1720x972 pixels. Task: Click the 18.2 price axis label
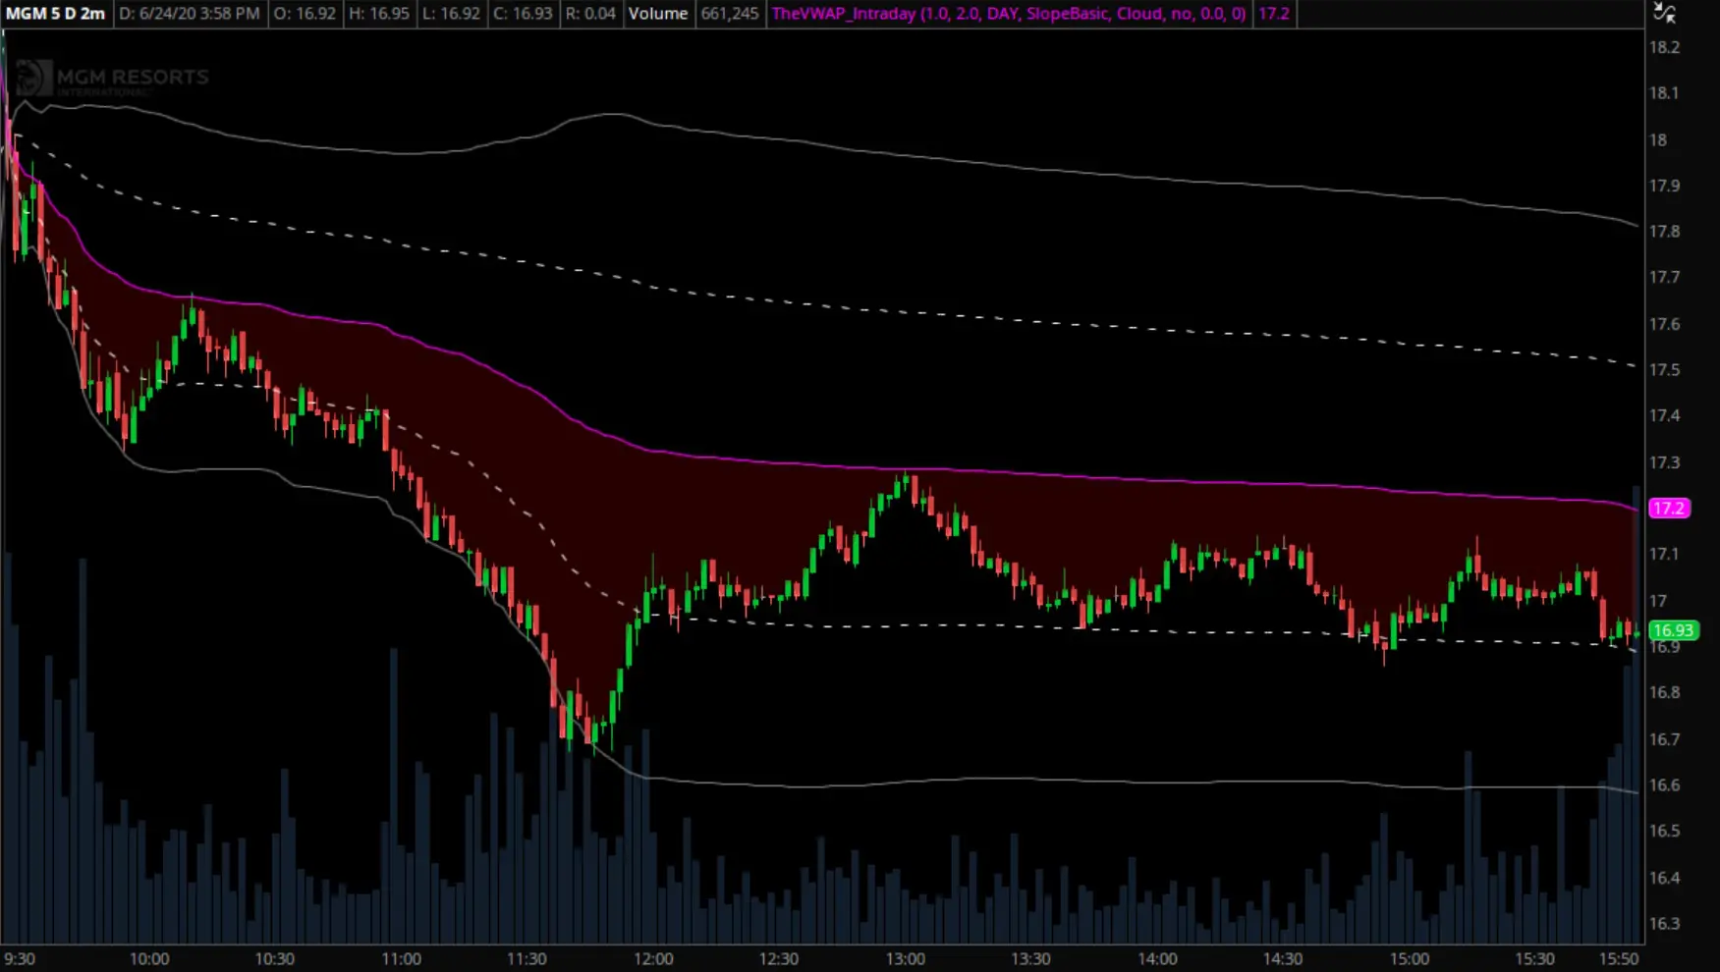coord(1664,47)
